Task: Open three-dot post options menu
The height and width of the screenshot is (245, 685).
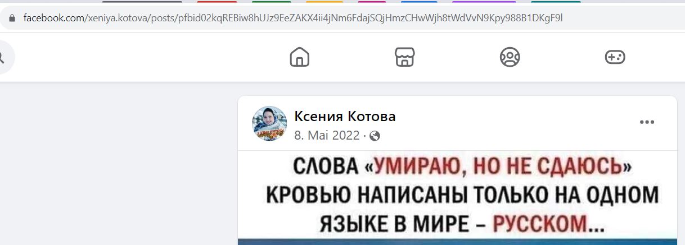Action: click(647, 122)
